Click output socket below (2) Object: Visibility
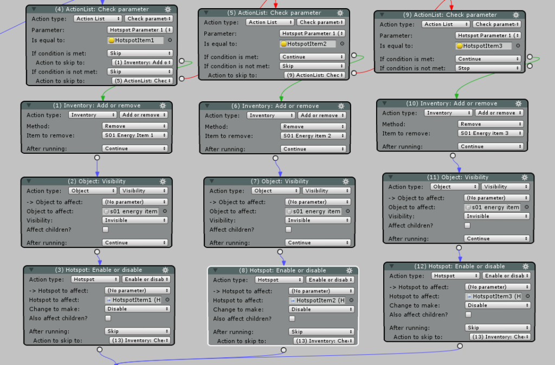The width and height of the screenshot is (555, 365). (97, 252)
